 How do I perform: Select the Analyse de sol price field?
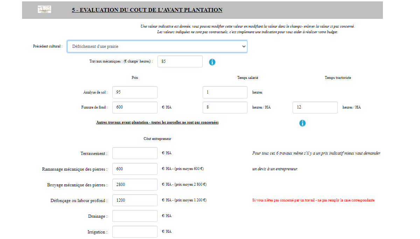click(x=135, y=92)
